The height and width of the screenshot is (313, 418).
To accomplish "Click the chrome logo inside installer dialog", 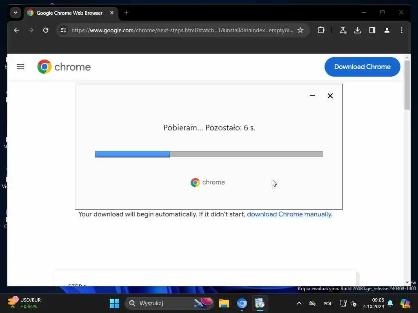I will coord(208,182).
